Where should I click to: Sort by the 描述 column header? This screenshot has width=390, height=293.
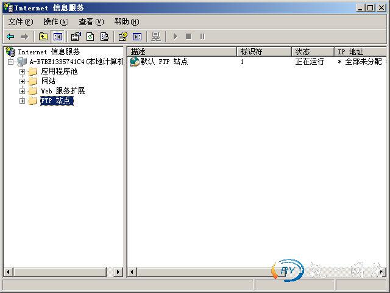pos(182,51)
